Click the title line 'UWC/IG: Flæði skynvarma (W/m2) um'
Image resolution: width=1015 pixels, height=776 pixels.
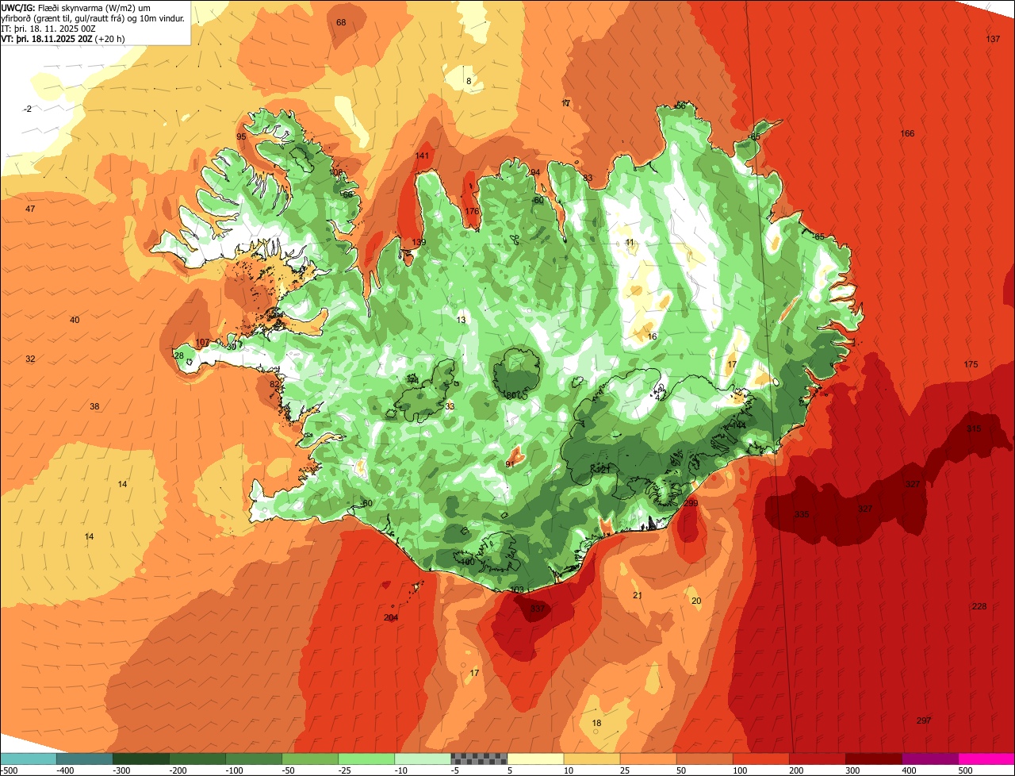[76, 7]
